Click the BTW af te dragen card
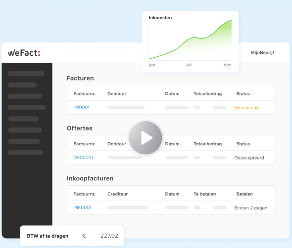This screenshot has height=248, width=292. (72, 236)
